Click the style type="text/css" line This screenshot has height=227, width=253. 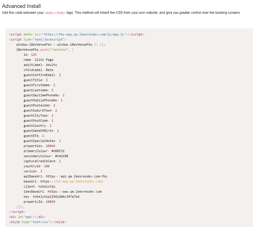pyautogui.click(x=37, y=222)
